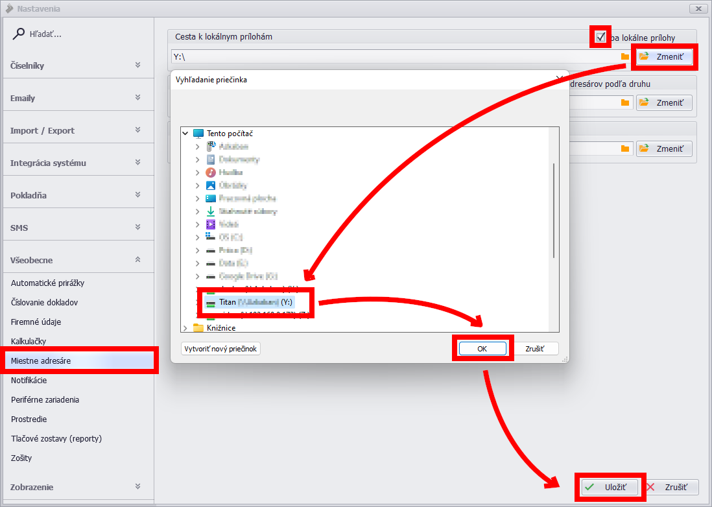This screenshot has height=507, width=712.
Task: Collapse the Tento počítač tree node
Action: click(x=186, y=134)
